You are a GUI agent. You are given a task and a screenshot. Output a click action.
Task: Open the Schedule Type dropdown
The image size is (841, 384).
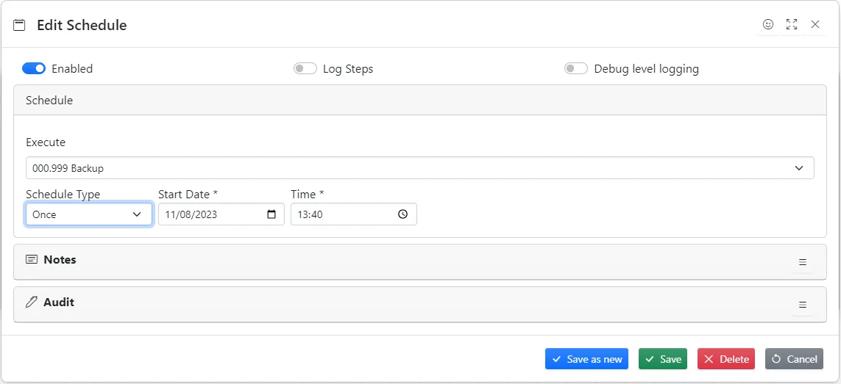click(x=89, y=214)
